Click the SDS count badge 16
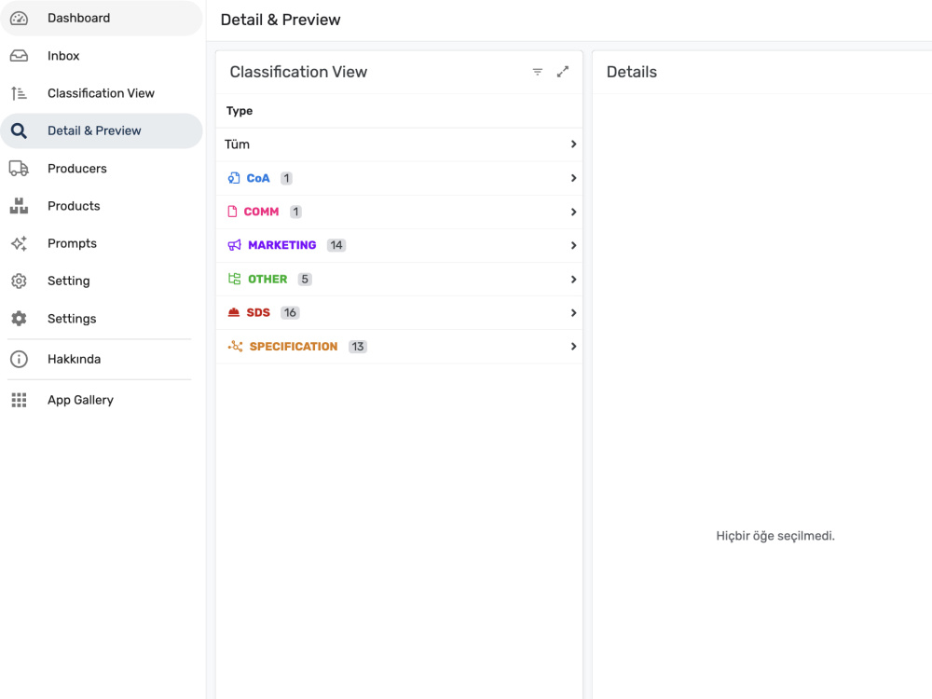The width and height of the screenshot is (932, 699). click(290, 312)
